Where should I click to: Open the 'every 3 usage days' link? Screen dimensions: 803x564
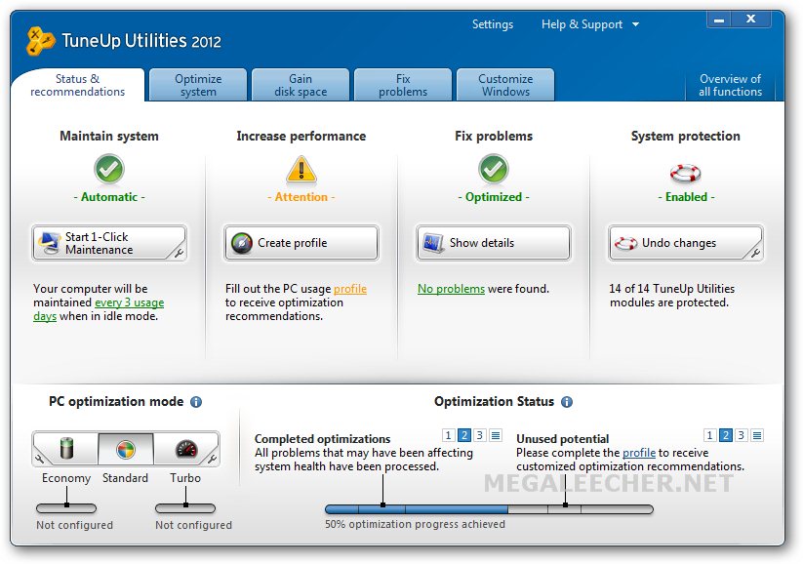[129, 302]
